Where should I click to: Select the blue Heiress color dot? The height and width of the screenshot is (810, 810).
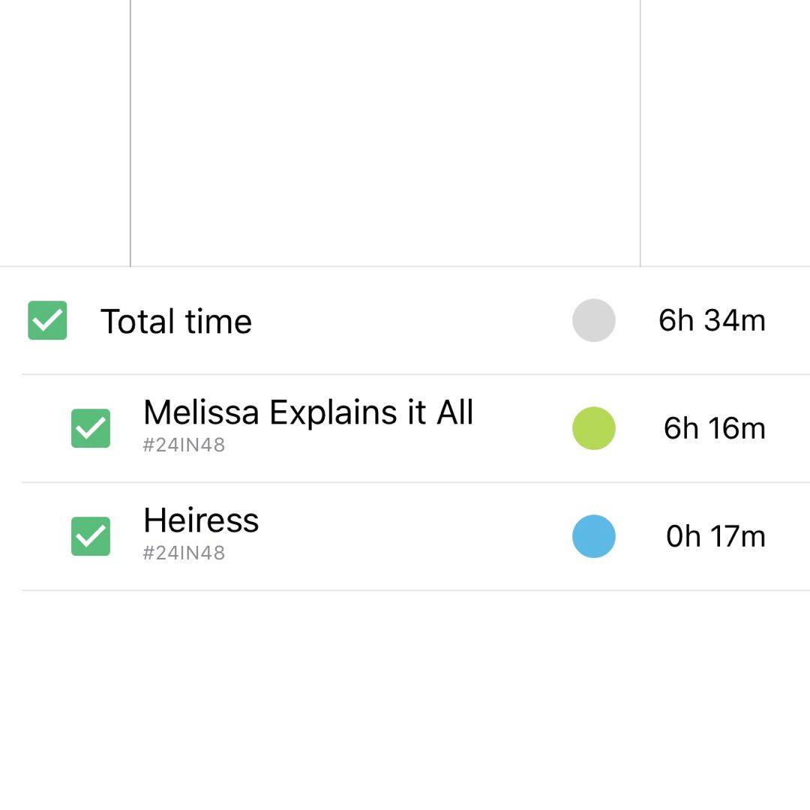click(593, 536)
